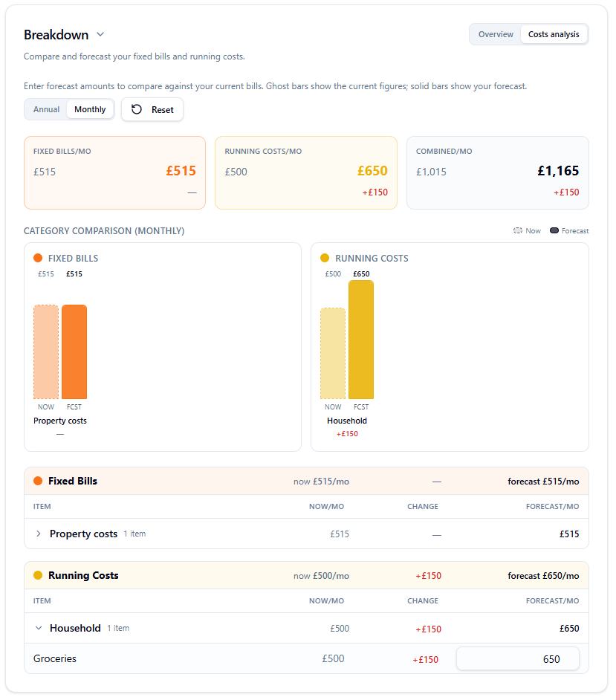The width and height of the screenshot is (616, 700).
Task: Click the Now ghost-bar legend icon
Action: click(x=518, y=231)
